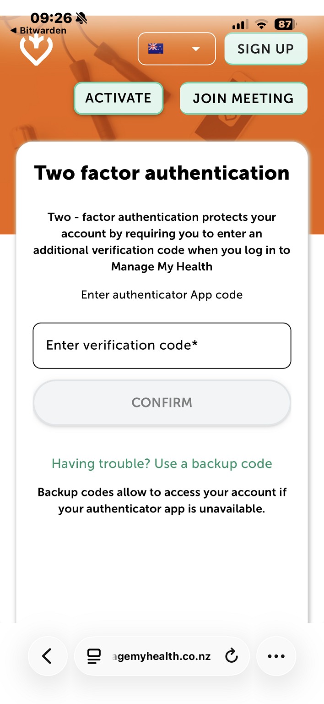Tap the JOIN MEETING button
This screenshot has height=704, width=324.
[243, 99]
